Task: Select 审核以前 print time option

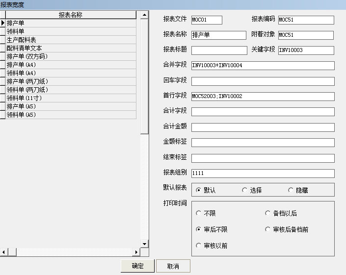Action: tap(199, 245)
